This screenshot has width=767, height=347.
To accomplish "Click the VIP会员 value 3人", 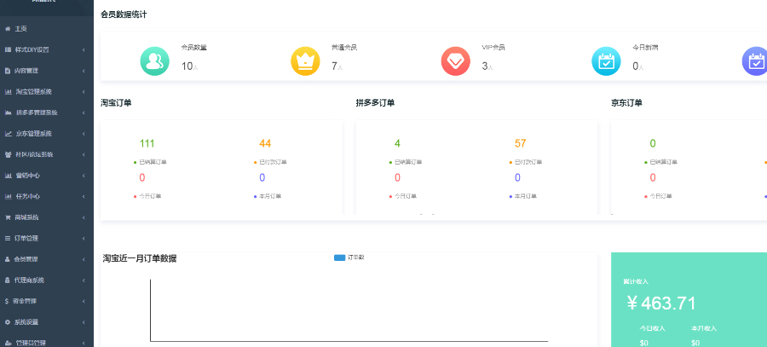I will tap(487, 67).
